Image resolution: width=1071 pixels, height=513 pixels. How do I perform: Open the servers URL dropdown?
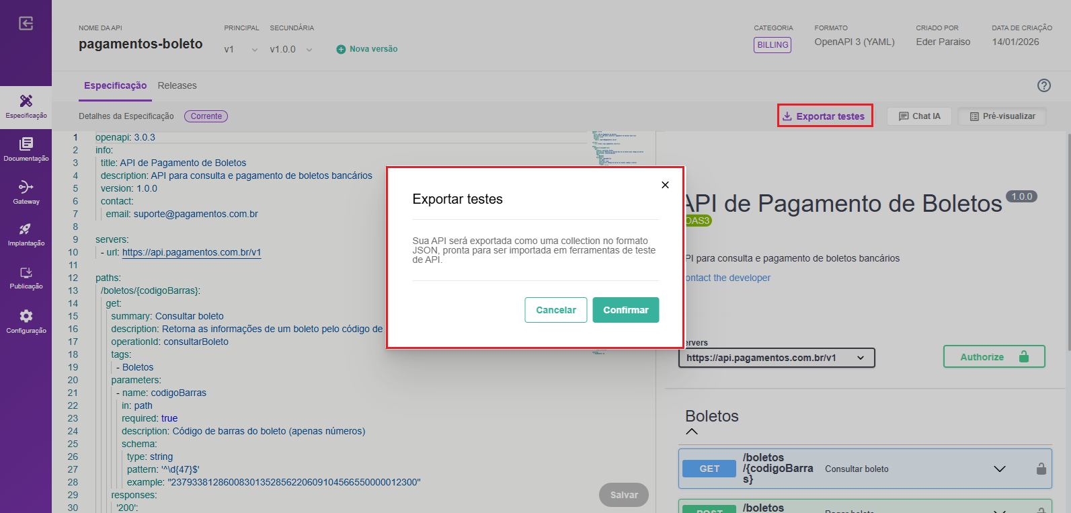pyautogui.click(x=777, y=358)
